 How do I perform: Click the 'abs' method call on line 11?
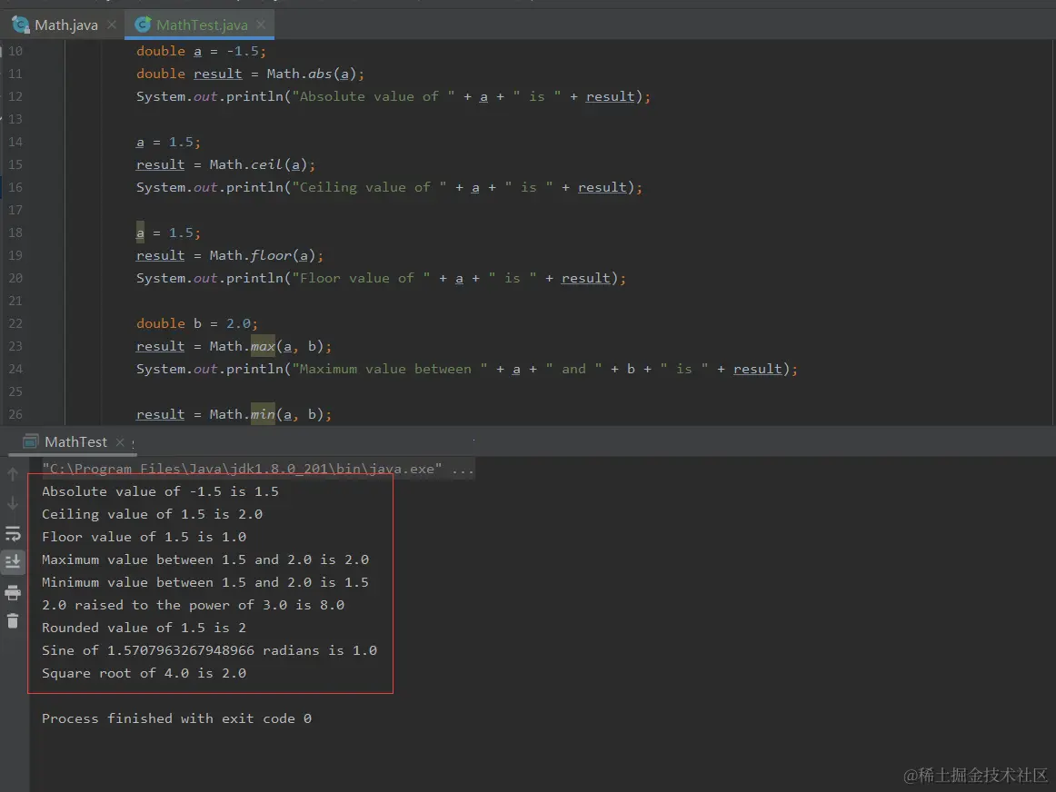(320, 74)
